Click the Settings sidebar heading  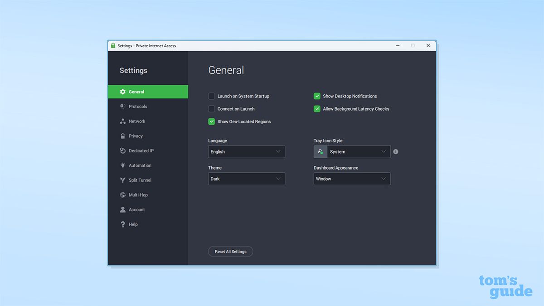tap(133, 70)
